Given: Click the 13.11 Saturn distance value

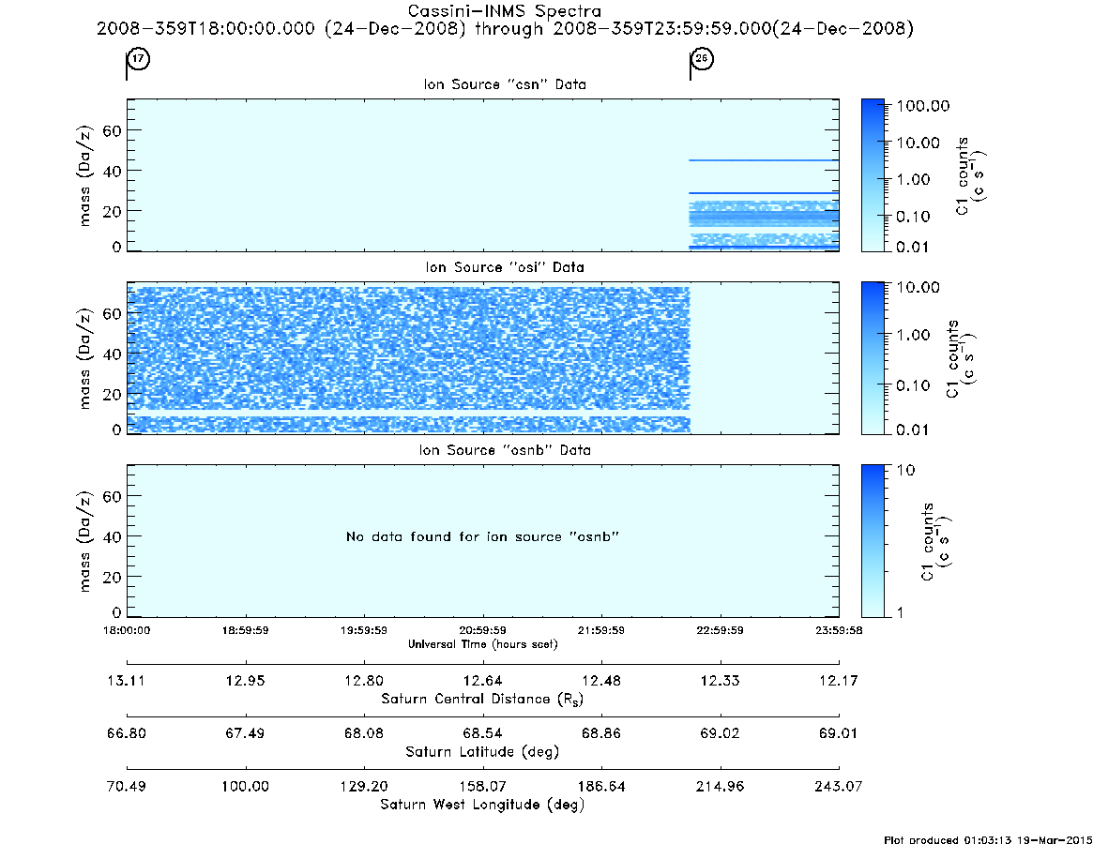Looking at the screenshot, I should pos(126,681).
